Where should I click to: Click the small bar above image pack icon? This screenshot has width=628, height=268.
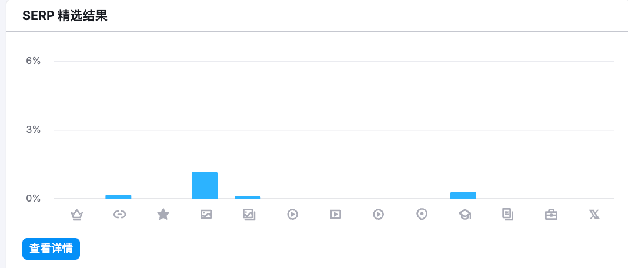click(248, 197)
